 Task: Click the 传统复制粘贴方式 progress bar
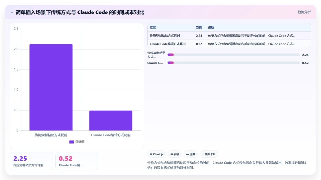click(x=234, y=55)
